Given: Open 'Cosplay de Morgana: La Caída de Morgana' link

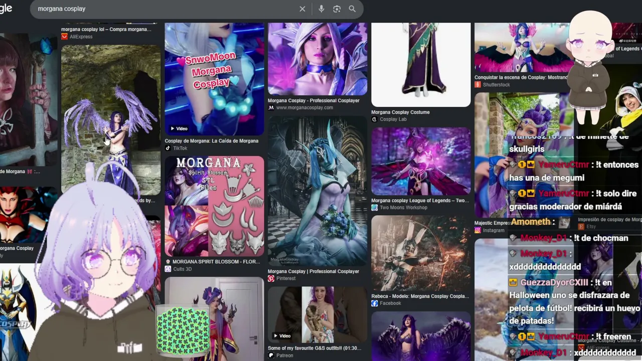Looking at the screenshot, I should coord(212,141).
